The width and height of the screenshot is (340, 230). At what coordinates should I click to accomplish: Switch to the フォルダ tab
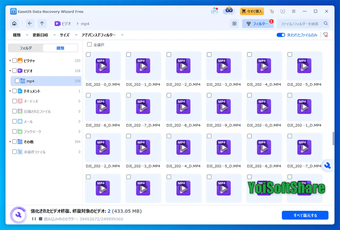point(26,48)
